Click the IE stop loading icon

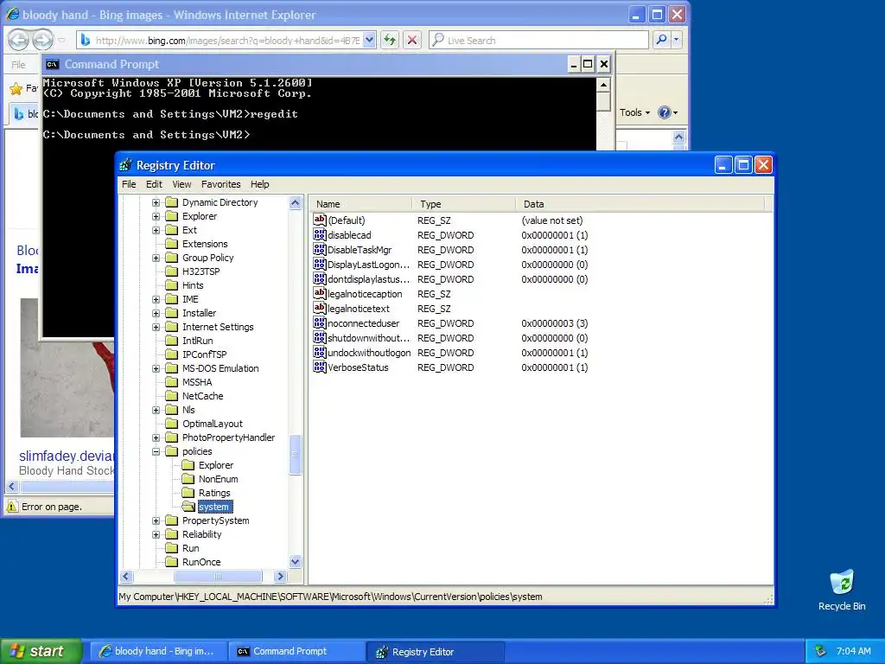(412, 40)
